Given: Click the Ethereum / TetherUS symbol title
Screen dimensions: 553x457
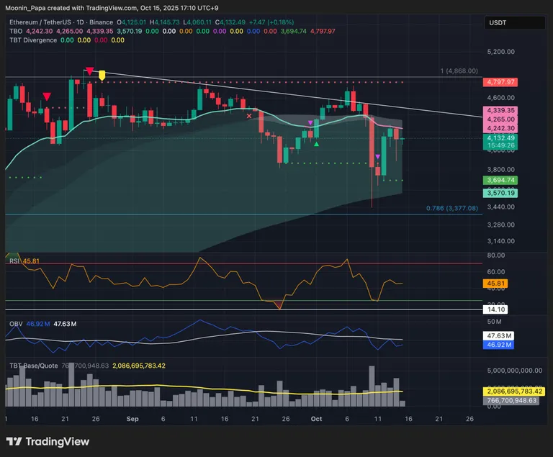Looking at the screenshot, I should (43, 22).
